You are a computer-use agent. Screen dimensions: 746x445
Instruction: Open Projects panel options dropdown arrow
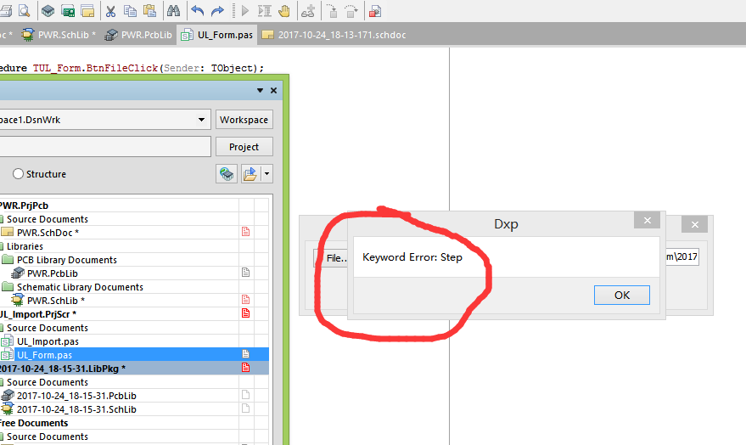pyautogui.click(x=260, y=90)
